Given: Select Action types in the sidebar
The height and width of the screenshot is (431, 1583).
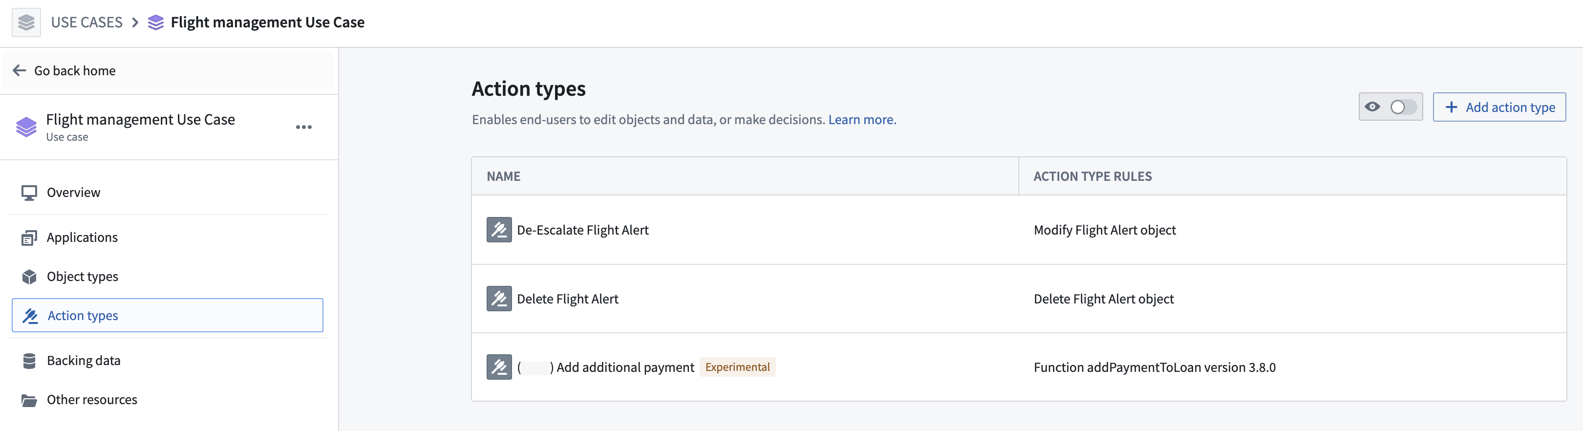Looking at the screenshot, I should point(167,315).
